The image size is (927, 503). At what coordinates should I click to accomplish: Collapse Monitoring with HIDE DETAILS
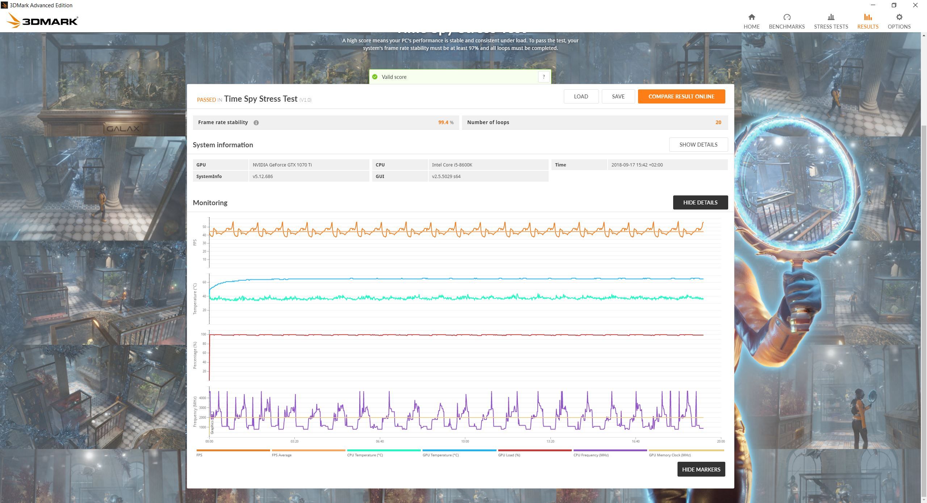coord(700,202)
